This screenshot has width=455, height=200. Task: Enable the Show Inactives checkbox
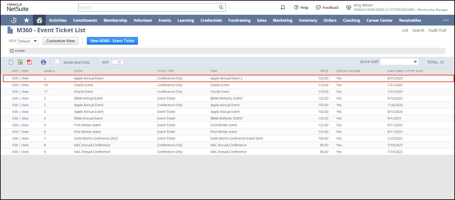(x=57, y=62)
